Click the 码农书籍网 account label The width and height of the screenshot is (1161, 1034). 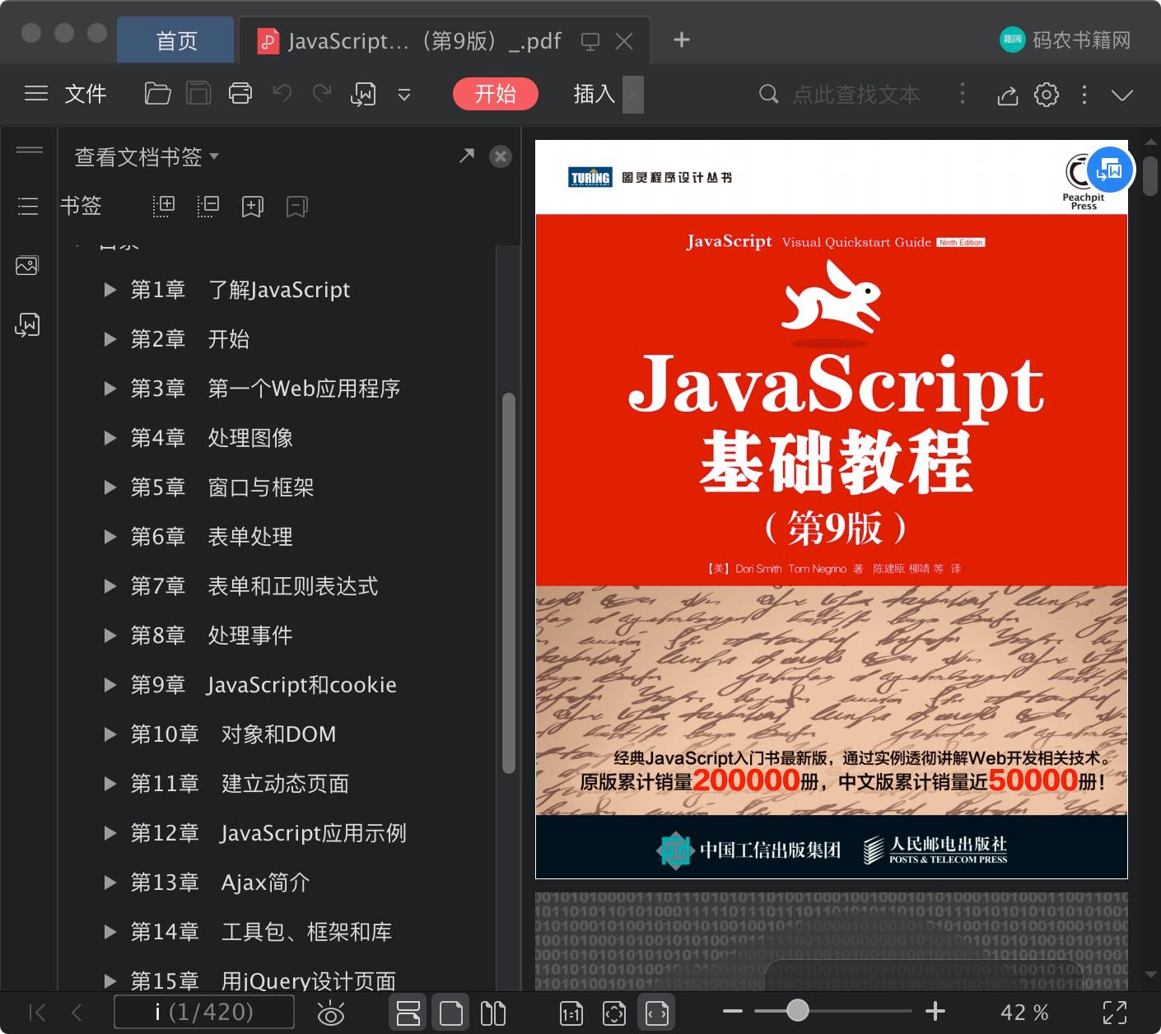tap(1081, 40)
